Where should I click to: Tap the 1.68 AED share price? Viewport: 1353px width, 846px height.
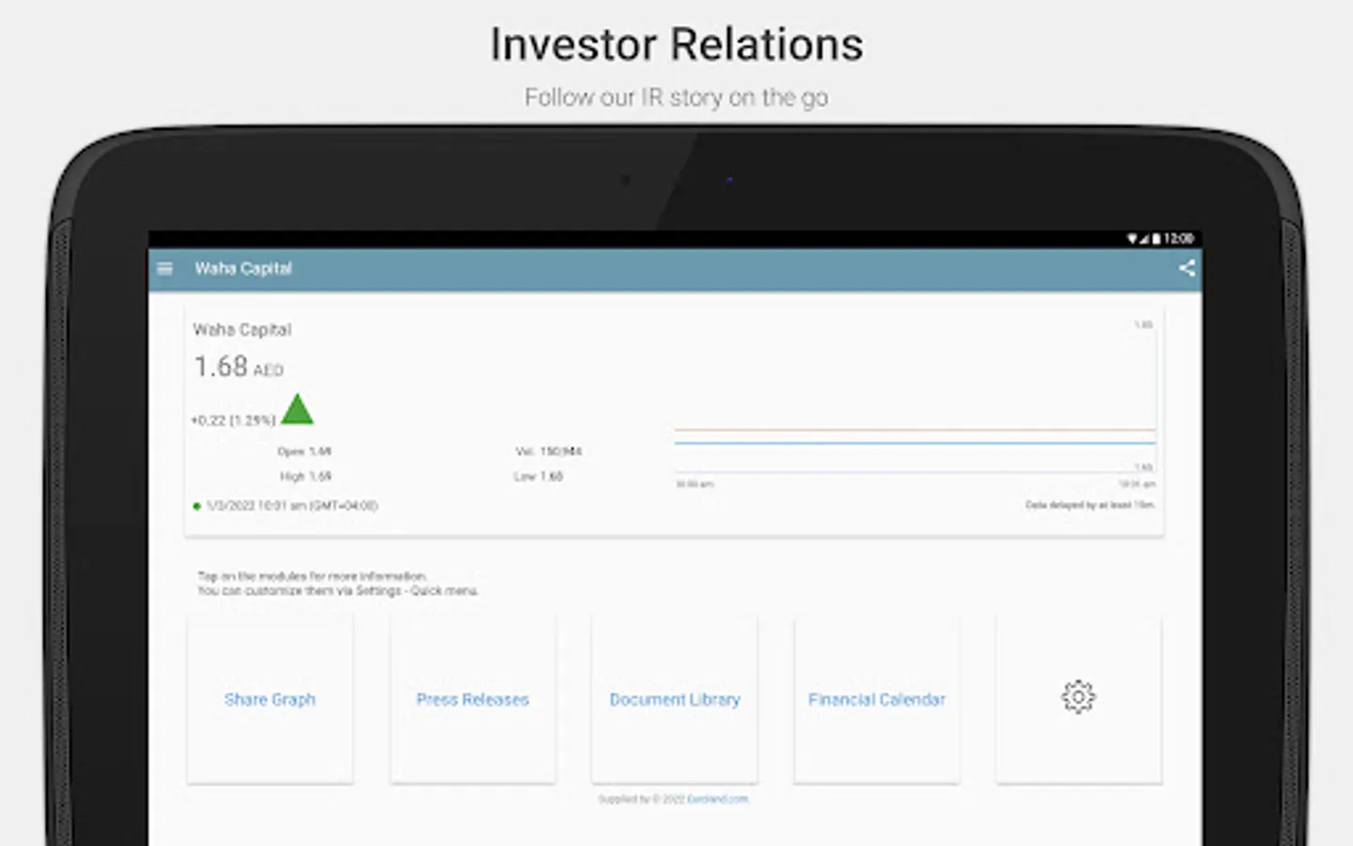[239, 367]
